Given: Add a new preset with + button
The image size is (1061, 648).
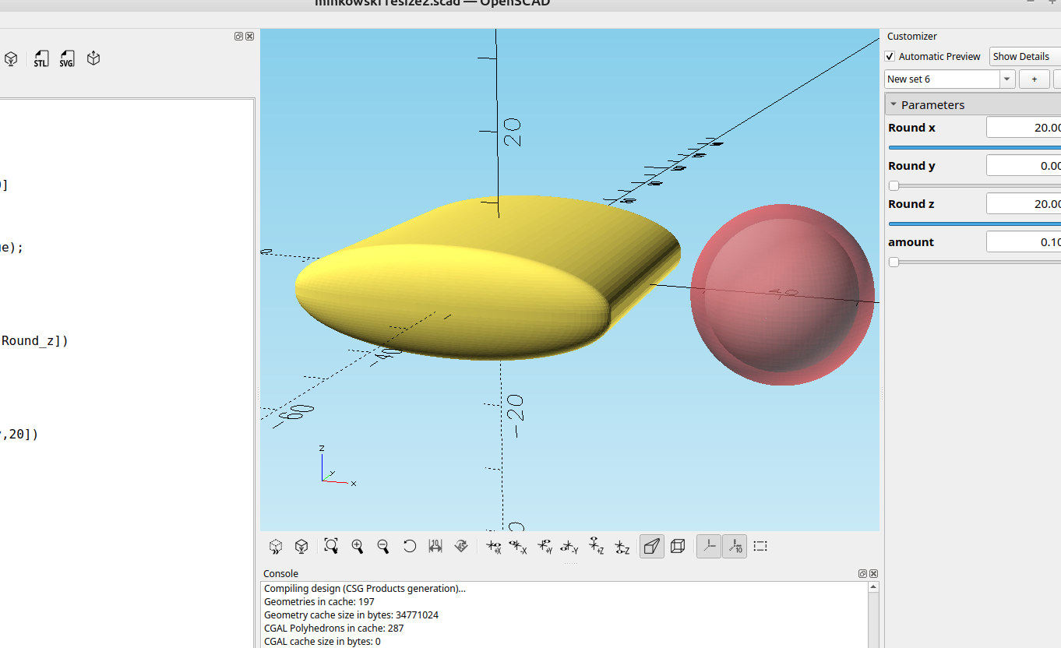Looking at the screenshot, I should 1035,79.
